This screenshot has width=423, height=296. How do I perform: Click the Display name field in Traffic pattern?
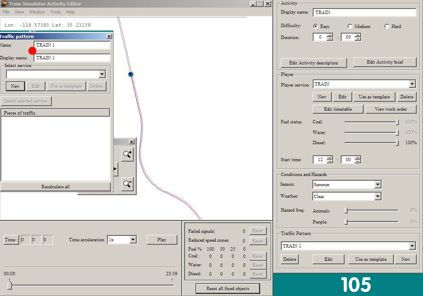(72, 58)
